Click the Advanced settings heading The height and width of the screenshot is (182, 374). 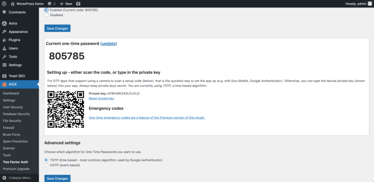point(62,143)
